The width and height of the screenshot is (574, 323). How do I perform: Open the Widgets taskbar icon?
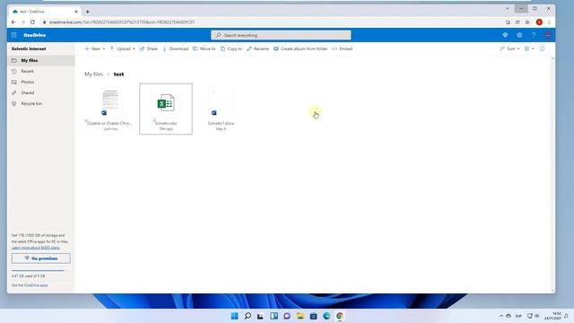274,316
